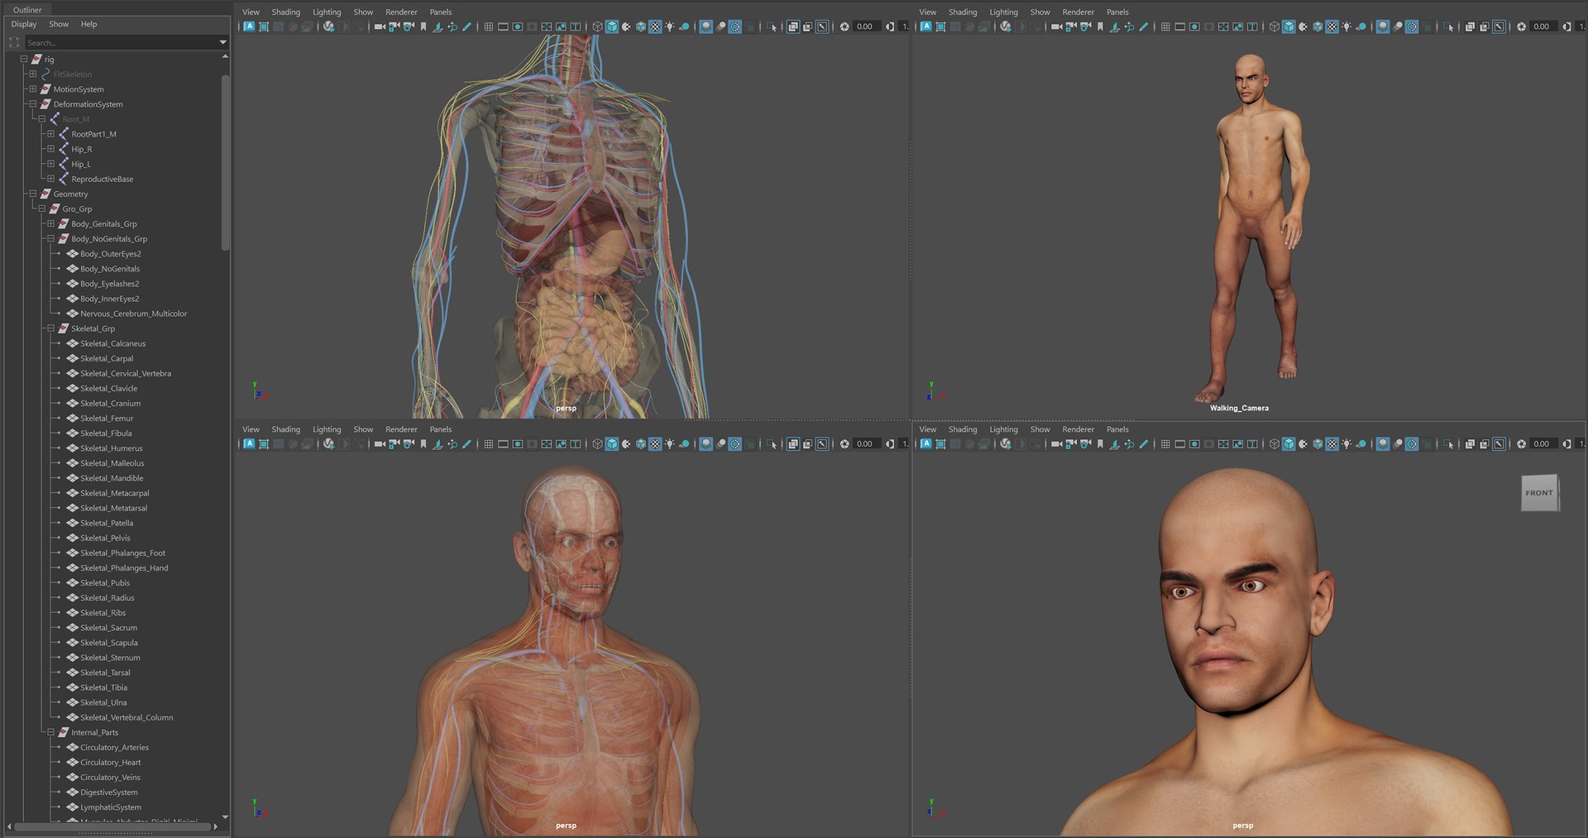Image resolution: width=1588 pixels, height=838 pixels.
Task: Click the FRONT face of the ViewCube
Action: 1539,493
